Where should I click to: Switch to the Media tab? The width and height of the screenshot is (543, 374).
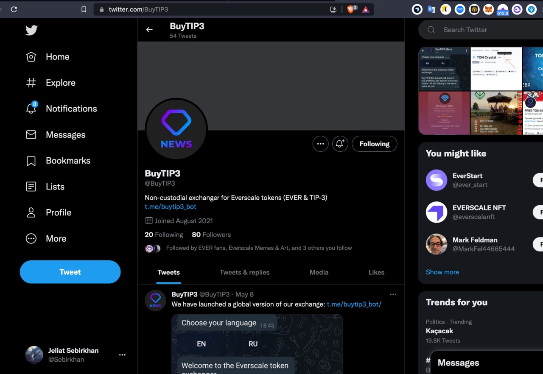pyautogui.click(x=319, y=272)
